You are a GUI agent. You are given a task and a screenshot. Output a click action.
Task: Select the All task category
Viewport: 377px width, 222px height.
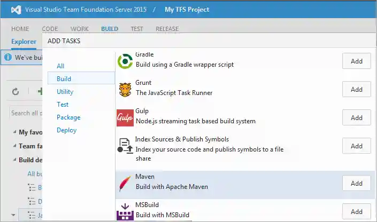tap(60, 66)
